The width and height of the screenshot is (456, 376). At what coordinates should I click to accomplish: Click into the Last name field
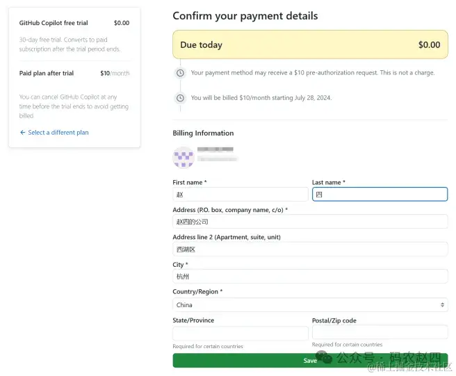[x=380, y=195]
